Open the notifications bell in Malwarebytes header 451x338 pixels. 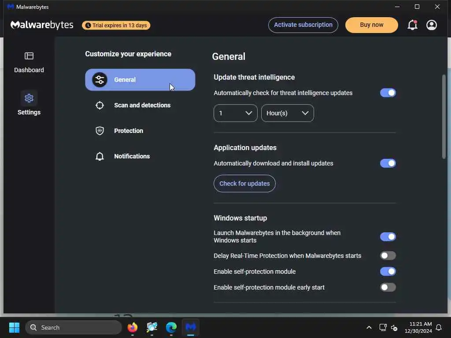pyautogui.click(x=412, y=25)
